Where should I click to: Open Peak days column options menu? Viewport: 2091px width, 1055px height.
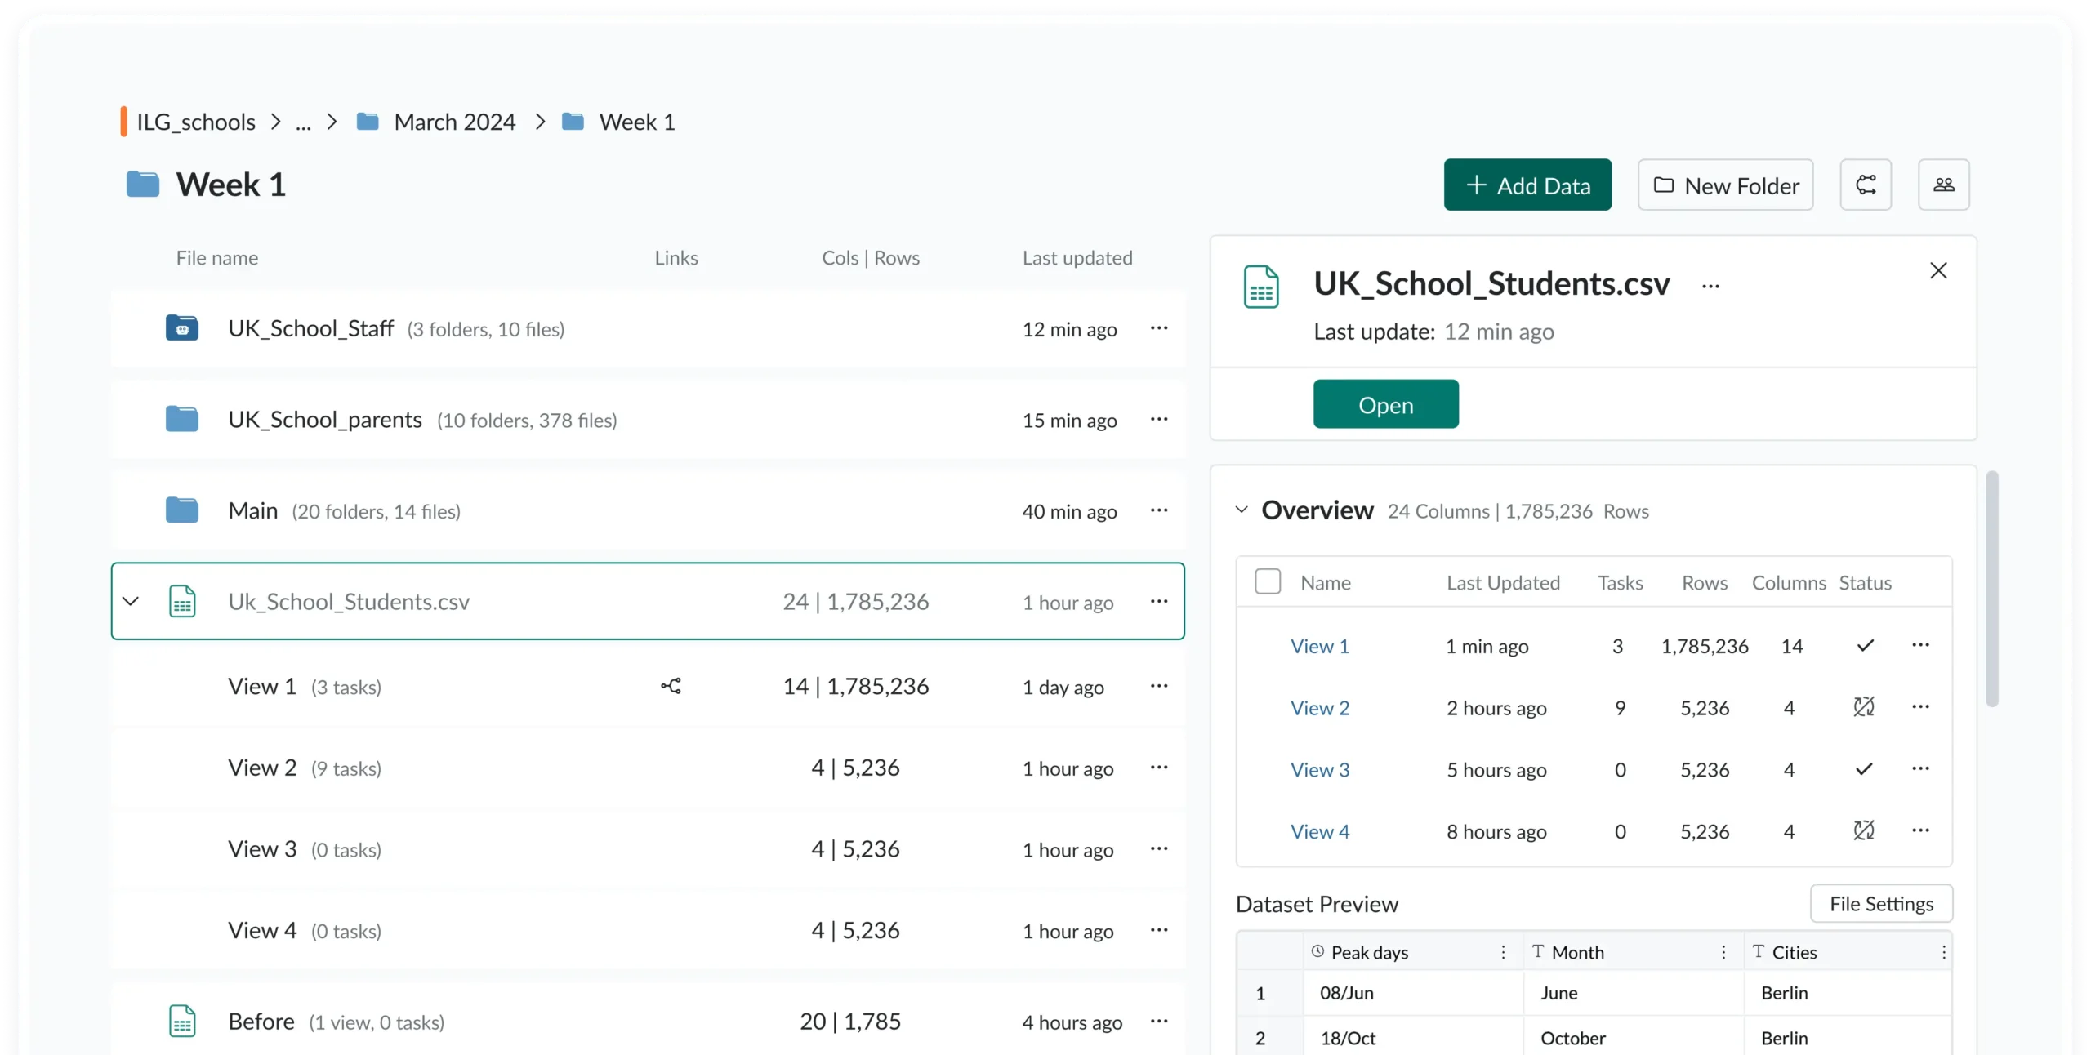click(1503, 952)
